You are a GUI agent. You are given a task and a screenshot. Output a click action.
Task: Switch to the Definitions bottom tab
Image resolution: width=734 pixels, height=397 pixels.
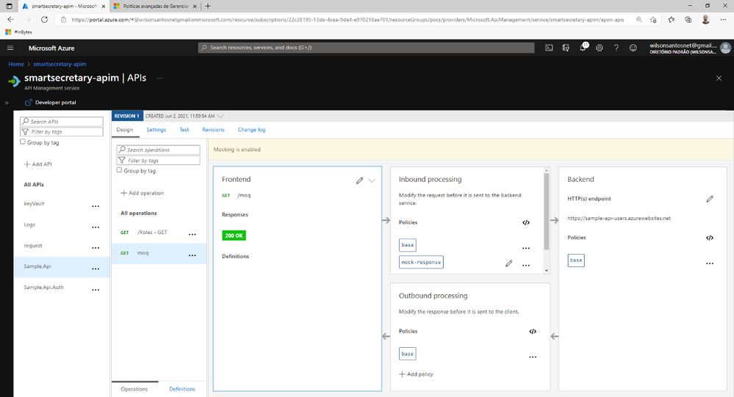[182, 389]
